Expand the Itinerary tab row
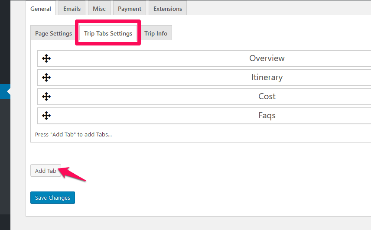The width and height of the screenshot is (371, 230). point(204,78)
